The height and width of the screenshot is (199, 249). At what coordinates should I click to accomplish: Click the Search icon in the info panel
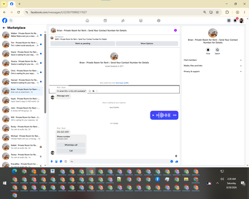217,50
